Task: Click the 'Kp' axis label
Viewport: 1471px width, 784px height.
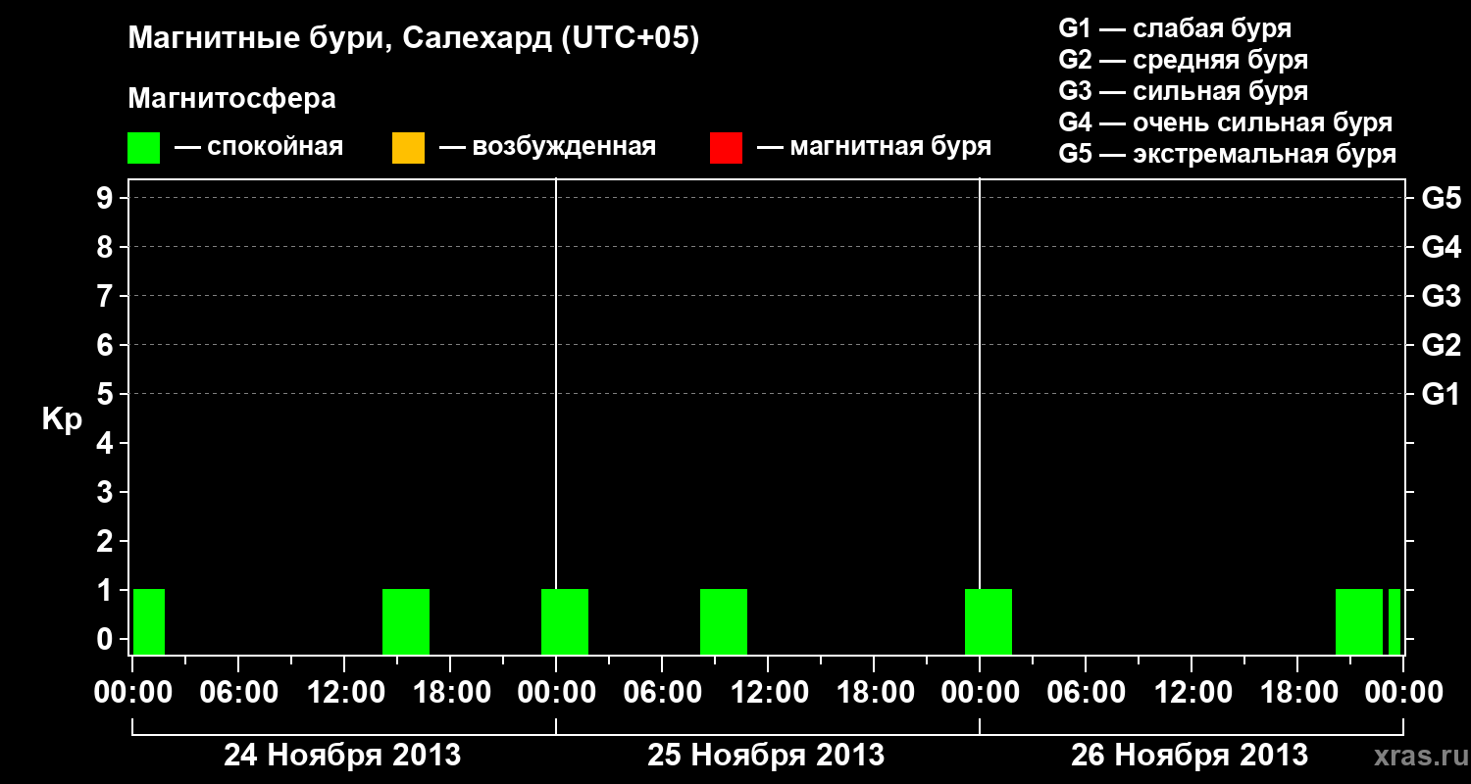Action: coord(62,419)
